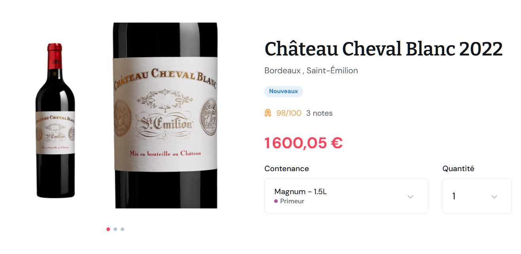Open the quantity dropdown showing 1
Screen dimensions: 521x254
click(x=477, y=196)
